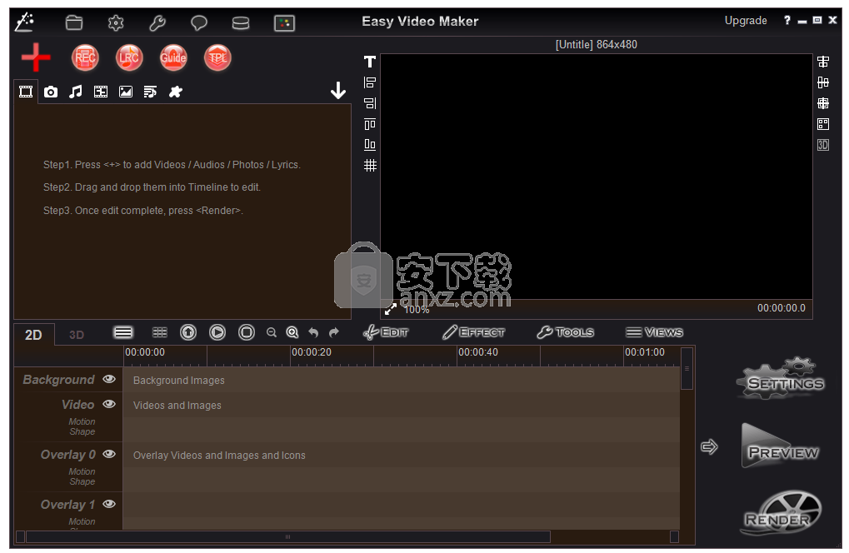This screenshot has width=849, height=553.
Task: Click the timeline lines view icon
Action: point(123,332)
